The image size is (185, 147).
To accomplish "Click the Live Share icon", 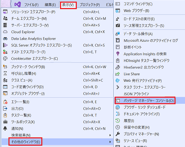I will pyautogui.click(x=118, y=74).
